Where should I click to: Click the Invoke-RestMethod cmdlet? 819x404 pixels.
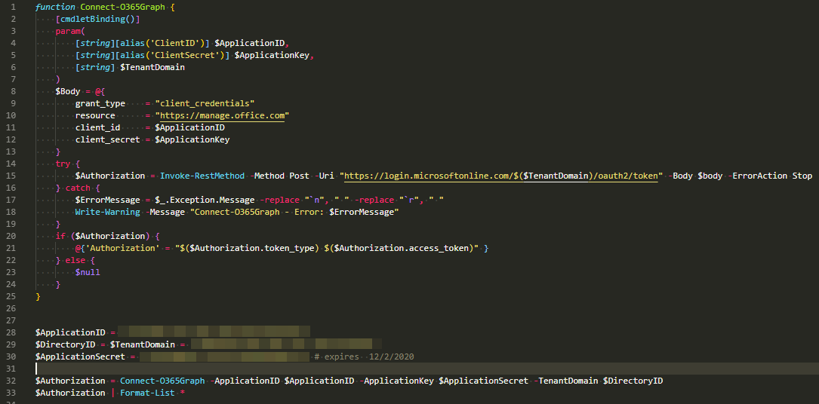click(x=202, y=176)
